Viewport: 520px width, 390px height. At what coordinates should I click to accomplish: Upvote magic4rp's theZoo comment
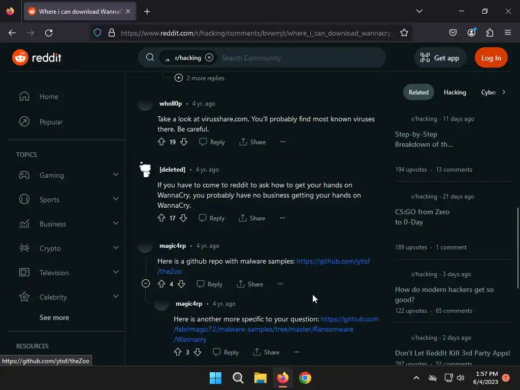161,284
